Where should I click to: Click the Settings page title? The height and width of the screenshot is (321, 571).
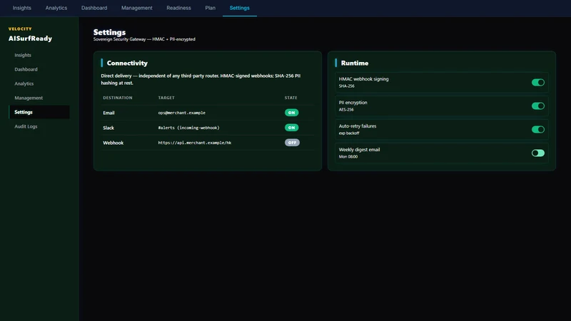(x=109, y=32)
